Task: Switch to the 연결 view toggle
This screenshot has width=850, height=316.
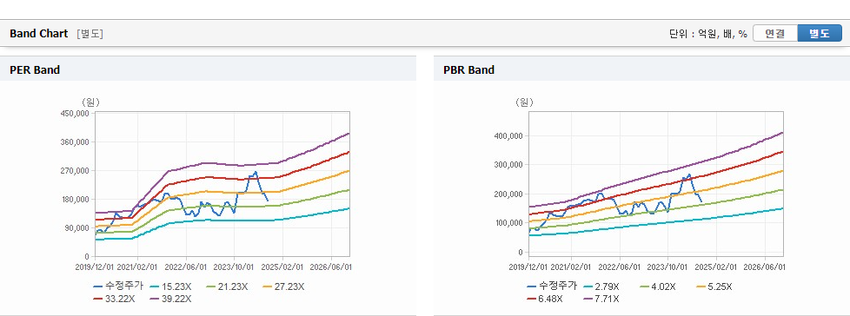Action: point(775,33)
